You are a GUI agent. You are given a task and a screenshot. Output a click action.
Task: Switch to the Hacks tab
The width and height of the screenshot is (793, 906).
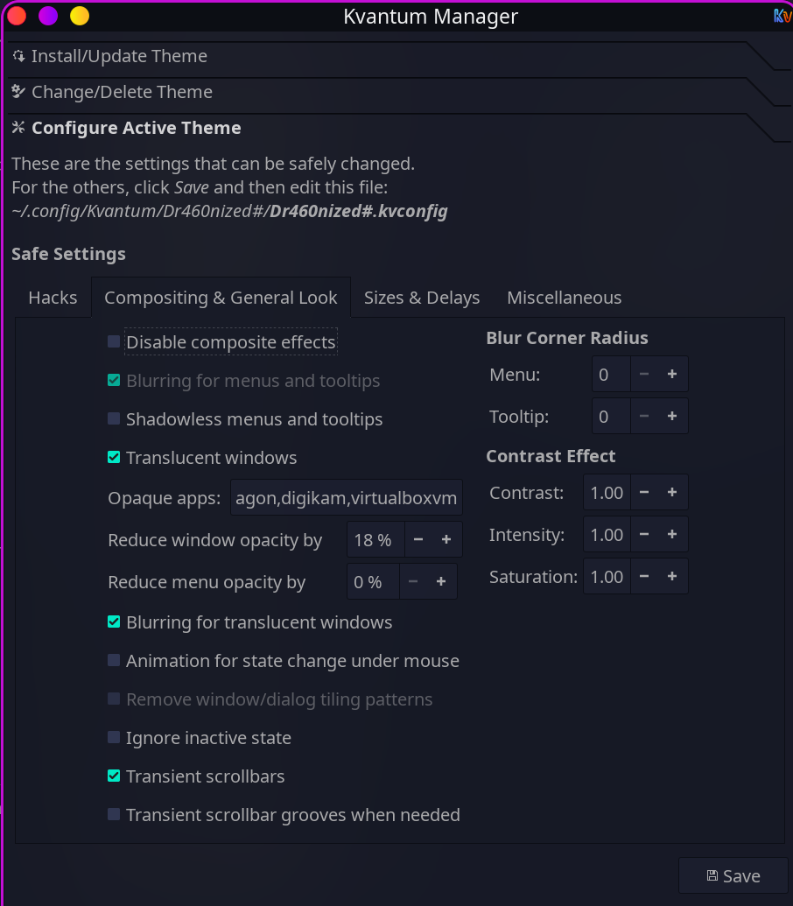[53, 298]
